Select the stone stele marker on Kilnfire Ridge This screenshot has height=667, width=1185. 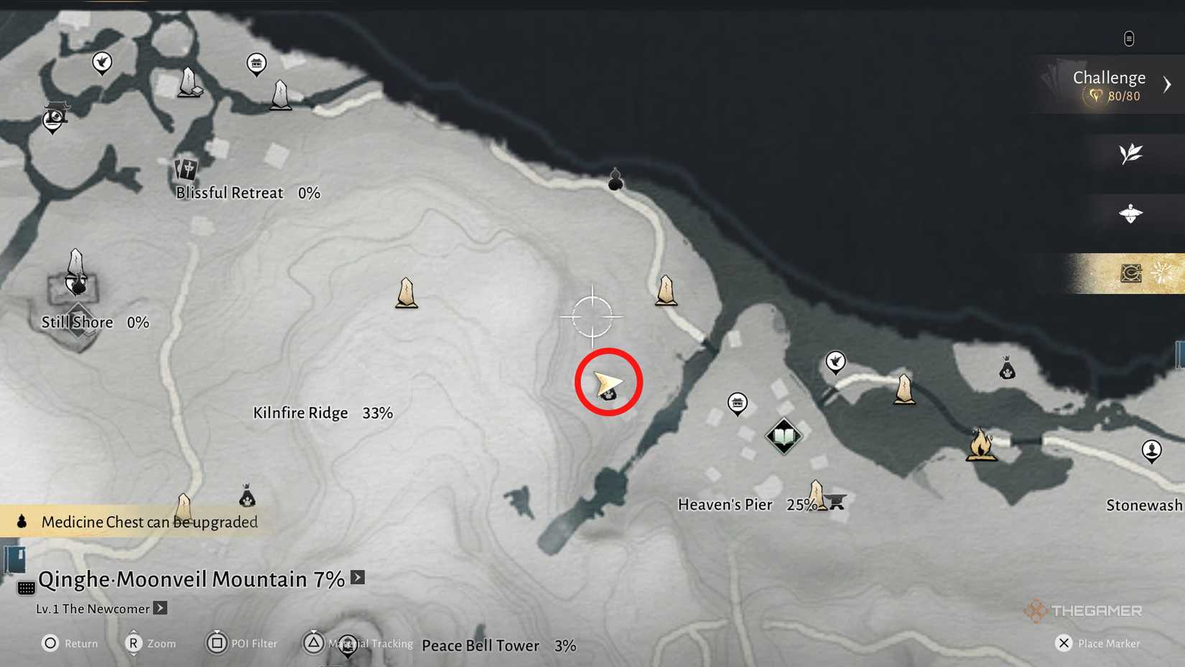[406, 293]
